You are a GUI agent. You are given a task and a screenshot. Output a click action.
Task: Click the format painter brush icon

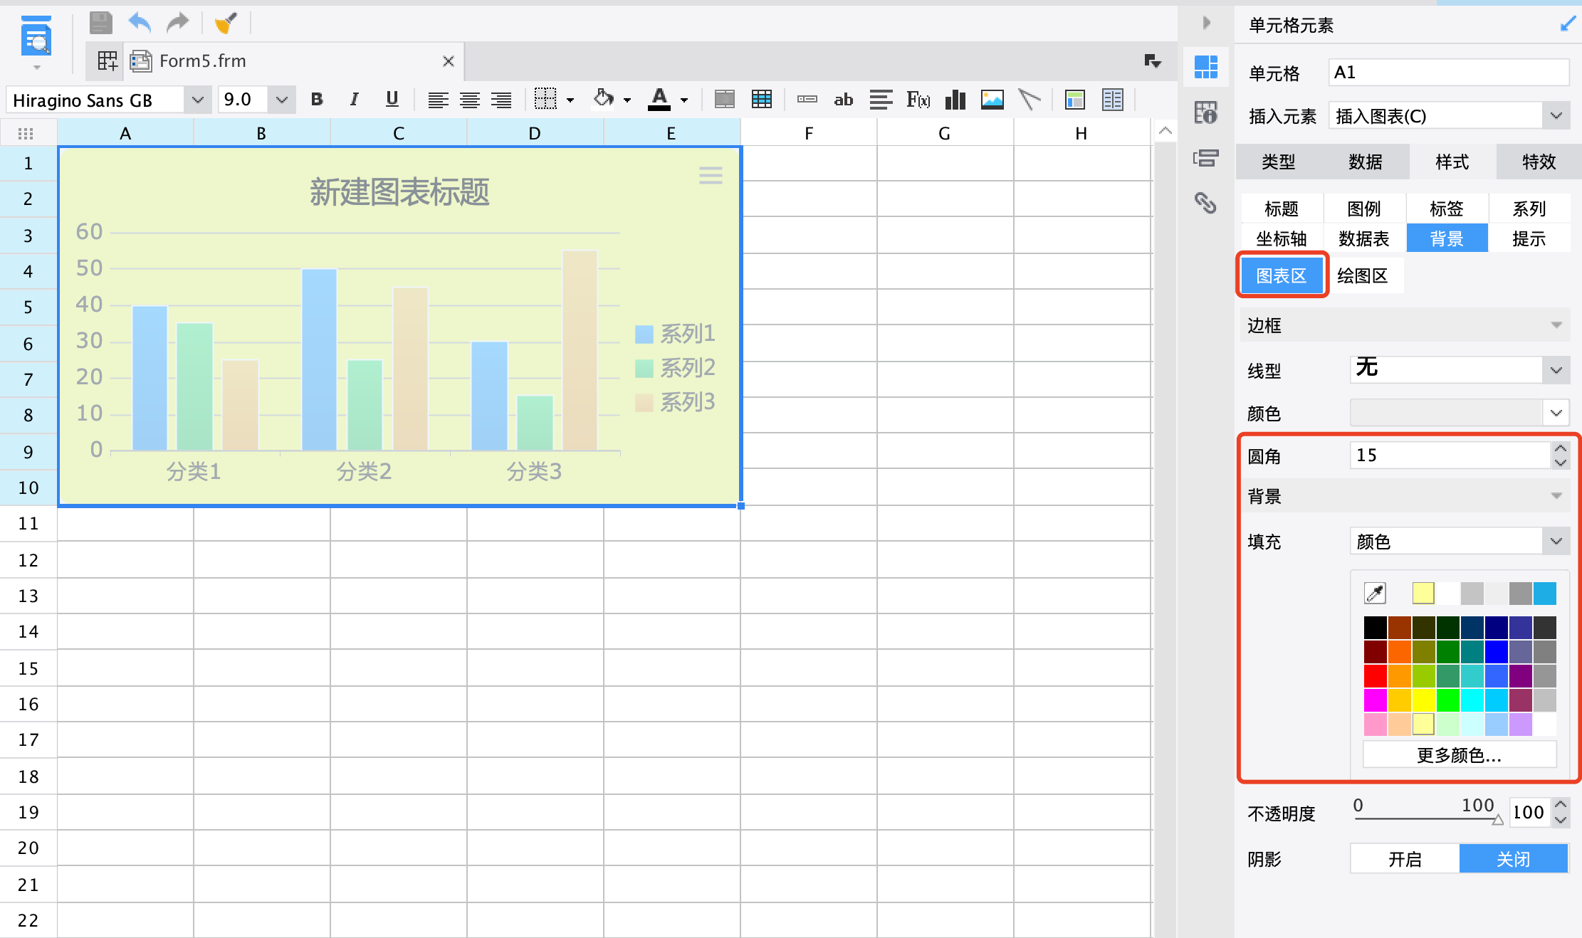[226, 23]
